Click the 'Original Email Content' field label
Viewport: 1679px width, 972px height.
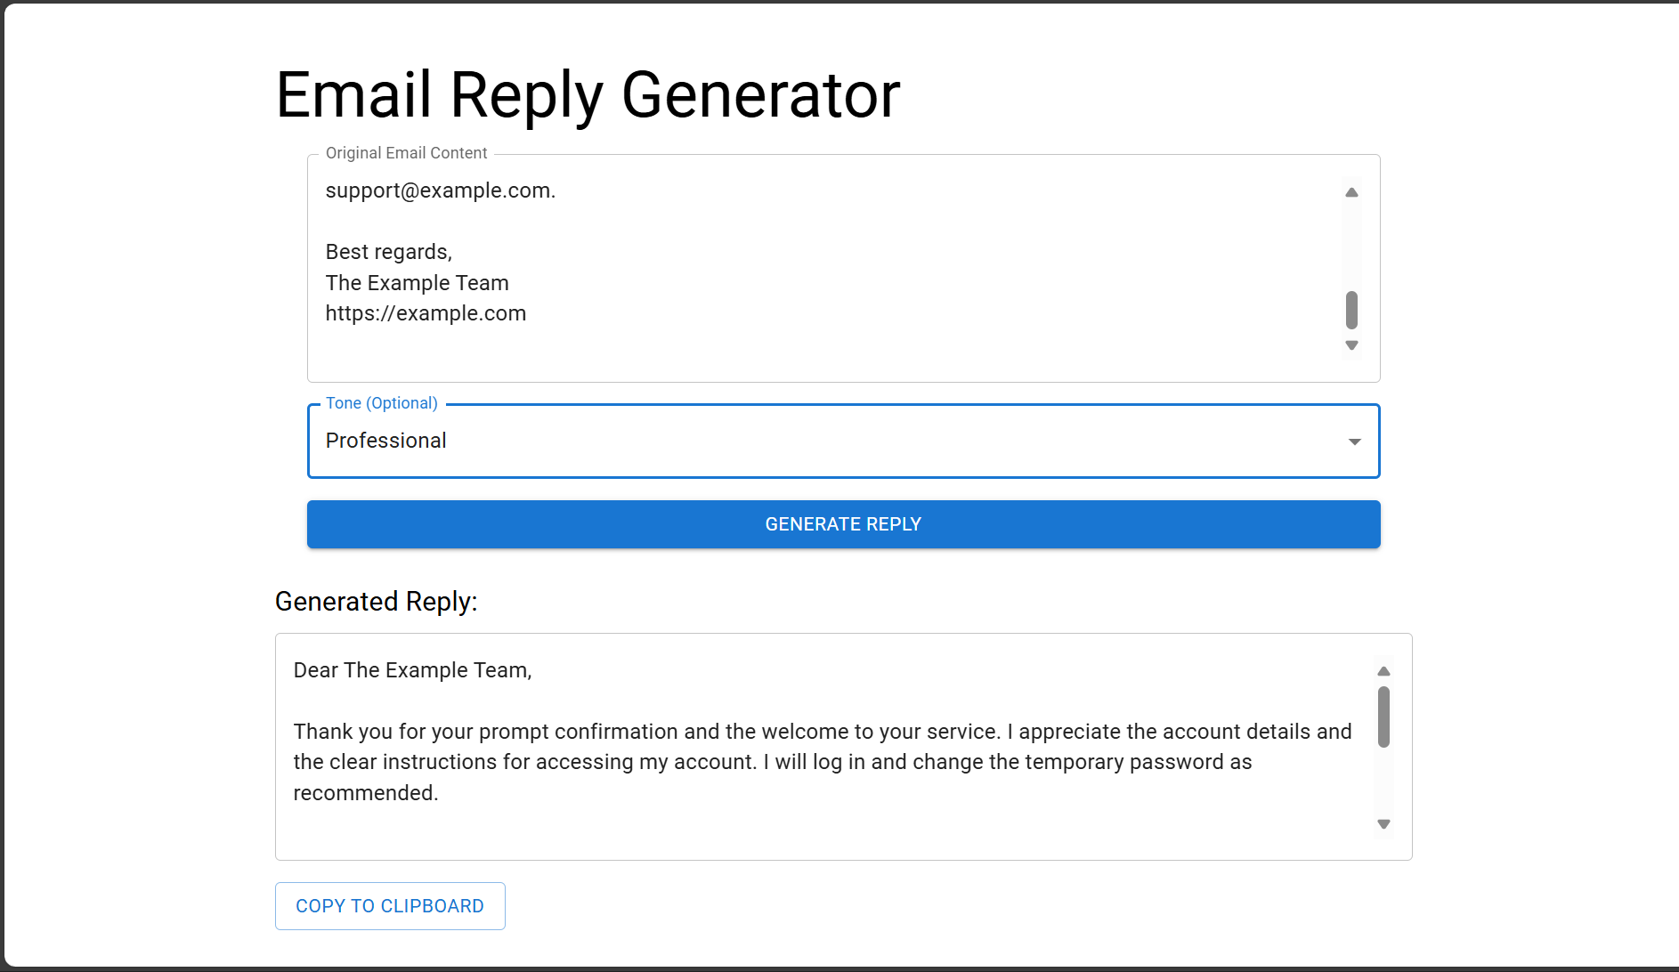point(406,153)
